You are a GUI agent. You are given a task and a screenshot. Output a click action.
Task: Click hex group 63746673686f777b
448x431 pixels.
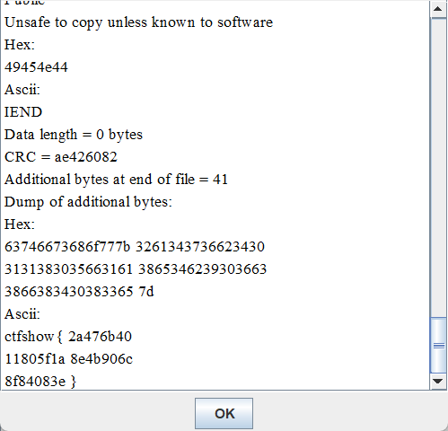(67, 247)
